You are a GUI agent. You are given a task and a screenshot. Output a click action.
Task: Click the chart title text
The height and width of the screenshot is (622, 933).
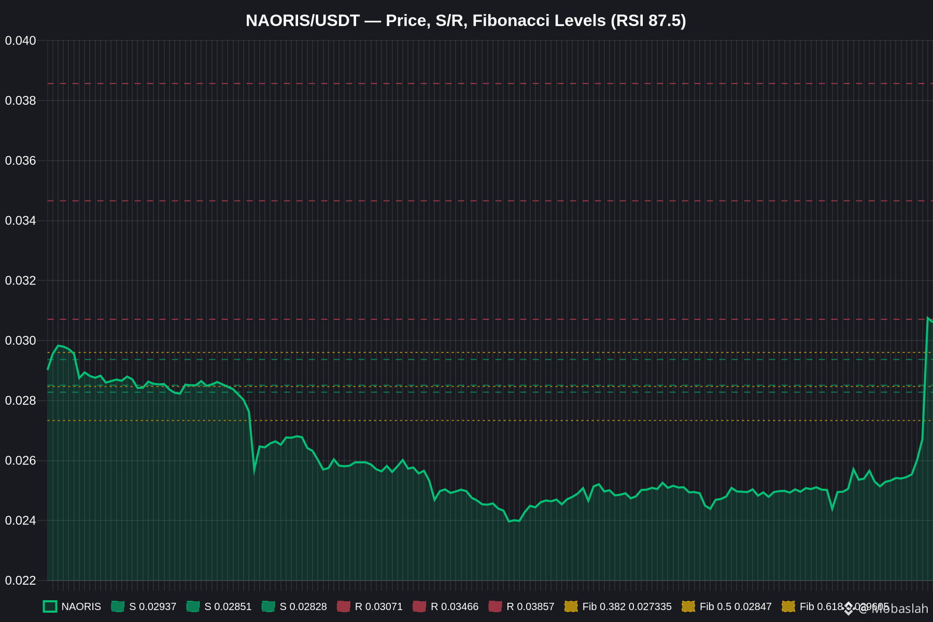click(x=466, y=21)
